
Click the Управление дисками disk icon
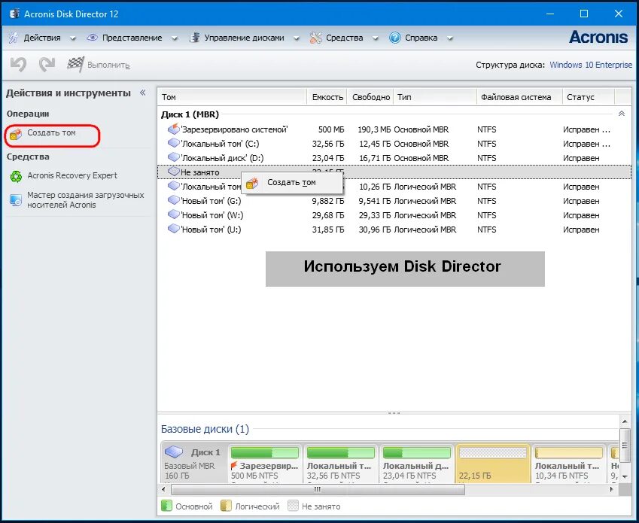point(194,38)
